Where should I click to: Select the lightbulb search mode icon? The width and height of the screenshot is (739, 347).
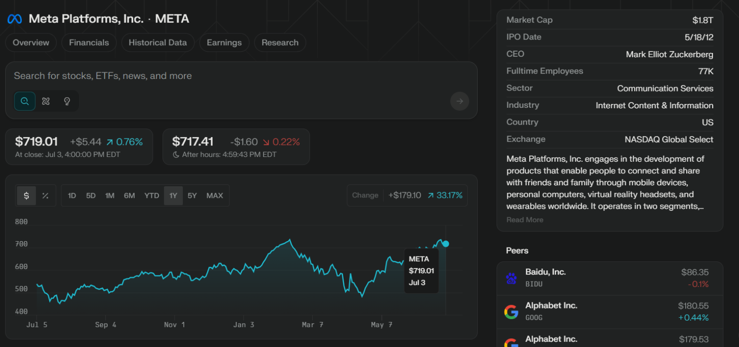click(67, 101)
